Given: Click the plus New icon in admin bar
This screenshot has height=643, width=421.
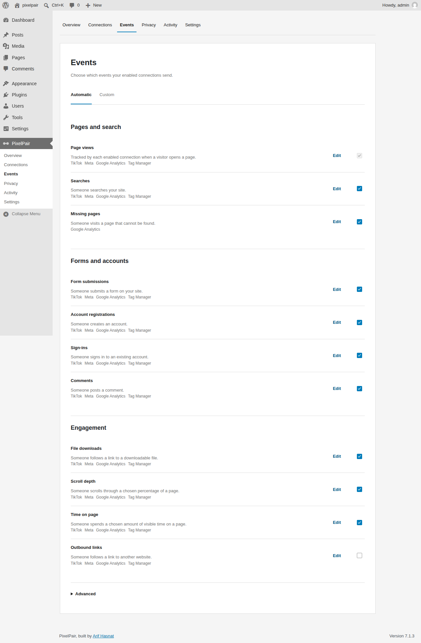Looking at the screenshot, I should [x=88, y=5].
